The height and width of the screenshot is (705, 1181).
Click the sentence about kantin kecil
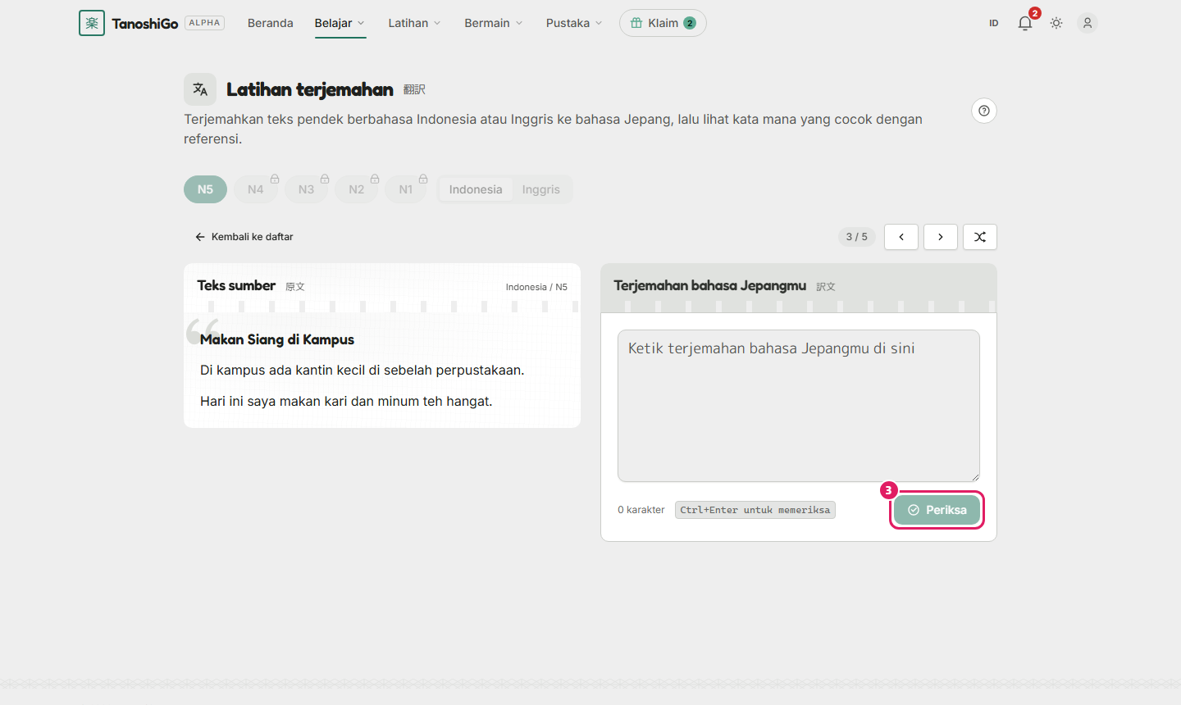[x=363, y=371]
